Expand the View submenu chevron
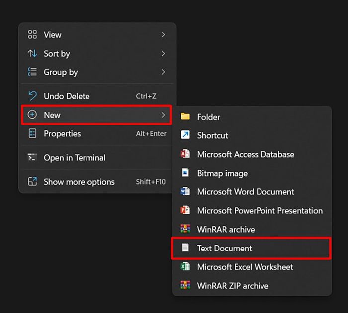The height and width of the screenshot is (313, 348). [163, 35]
